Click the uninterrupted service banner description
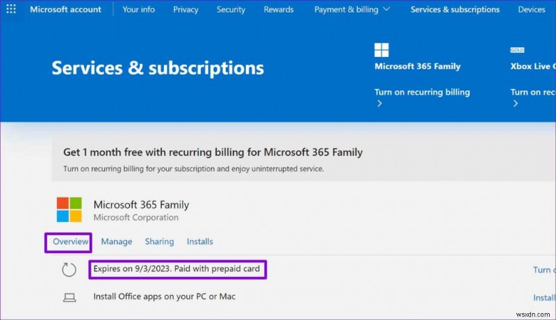This screenshot has width=556, height=320. point(194,169)
